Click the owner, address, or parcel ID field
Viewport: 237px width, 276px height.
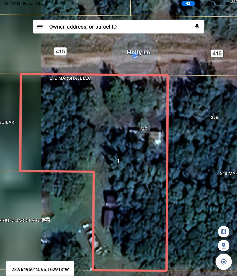click(x=119, y=27)
